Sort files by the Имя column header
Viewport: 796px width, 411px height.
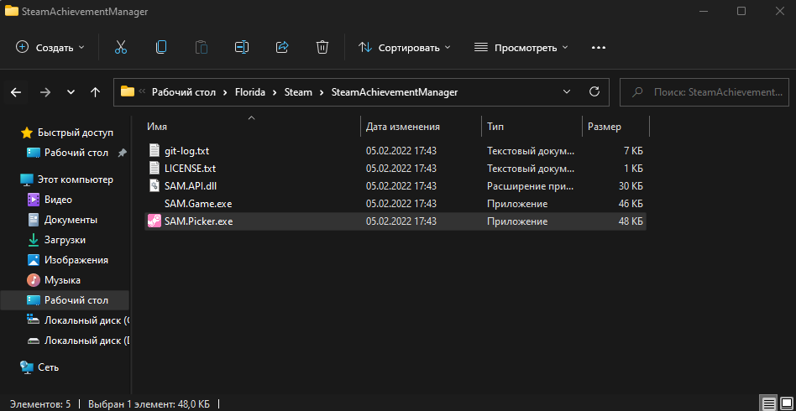[157, 127]
